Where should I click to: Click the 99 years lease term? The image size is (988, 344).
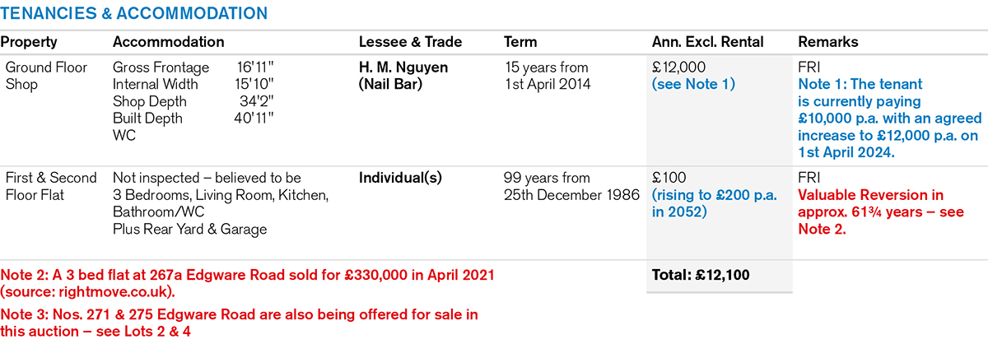547,178
